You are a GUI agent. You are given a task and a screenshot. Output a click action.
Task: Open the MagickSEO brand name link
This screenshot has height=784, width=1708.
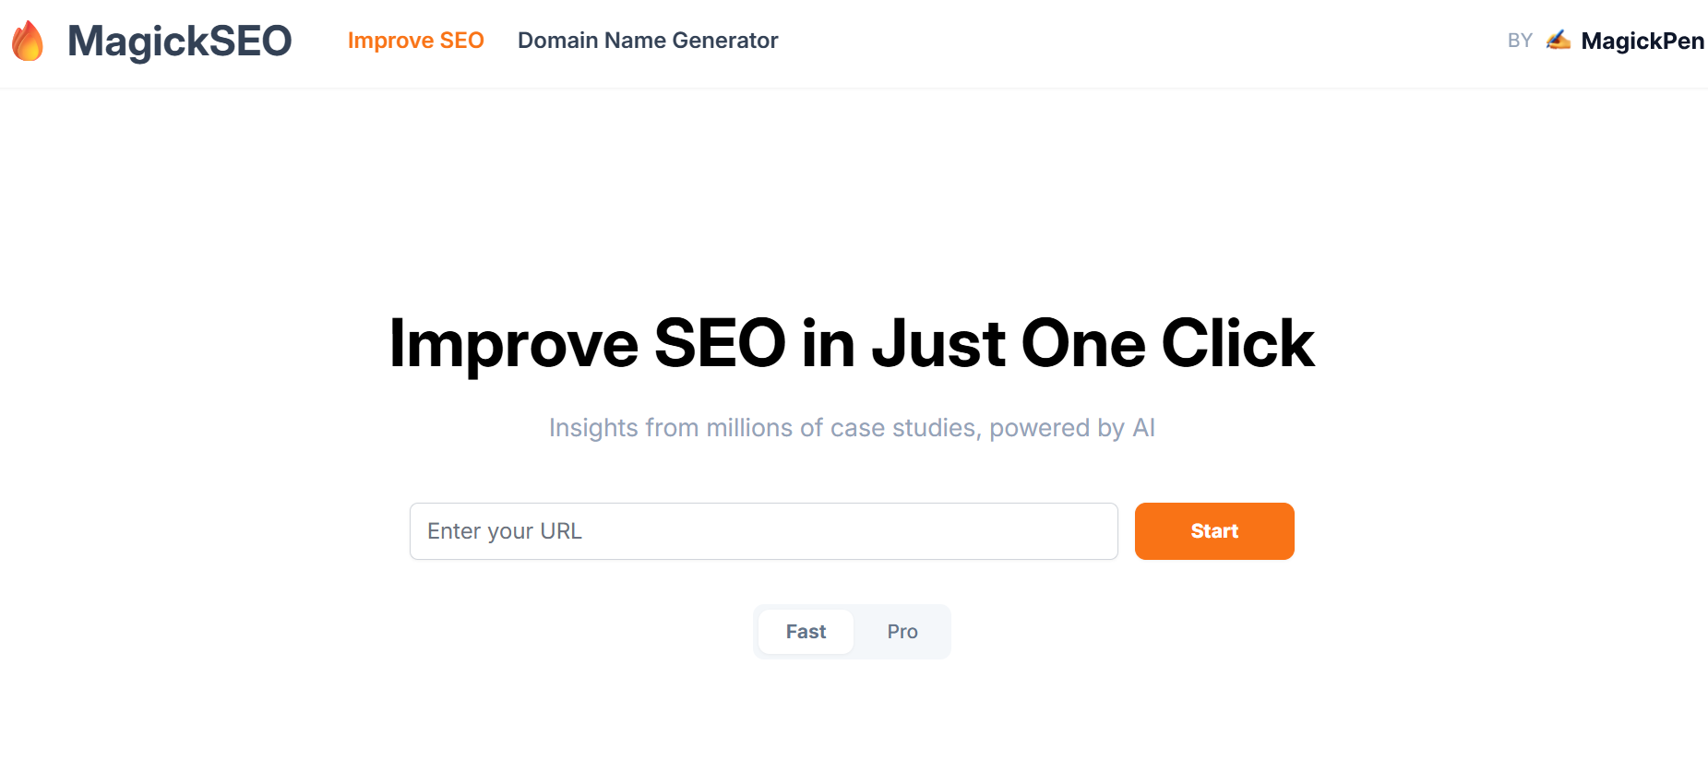[x=179, y=41]
